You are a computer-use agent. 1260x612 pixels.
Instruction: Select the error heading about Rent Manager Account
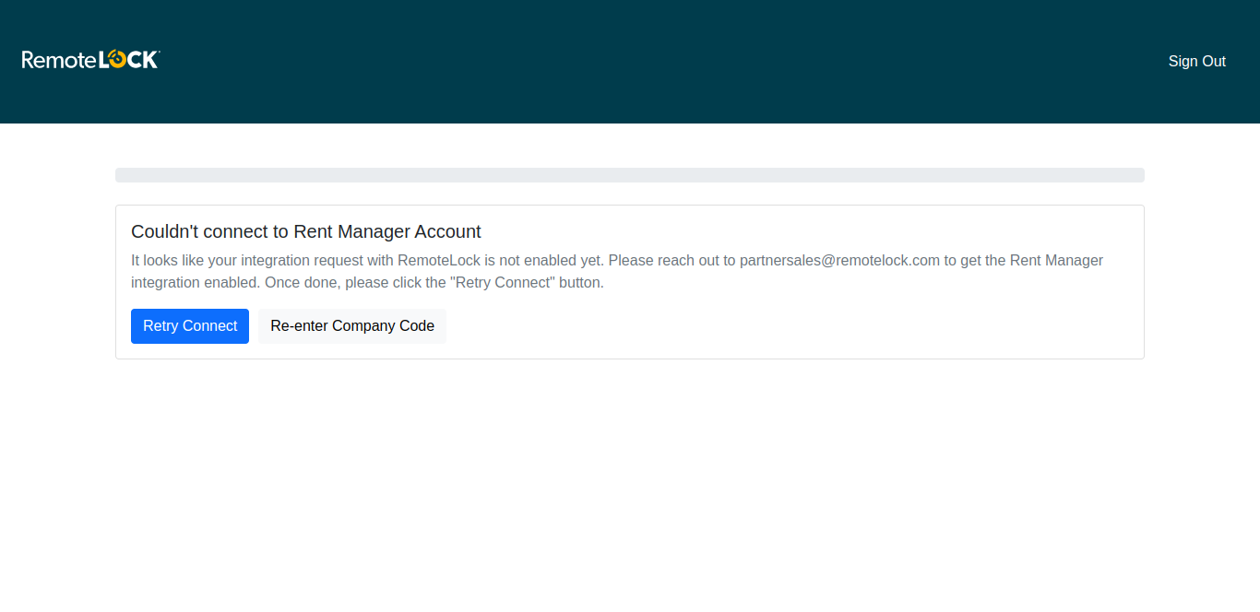pyautogui.click(x=306, y=231)
